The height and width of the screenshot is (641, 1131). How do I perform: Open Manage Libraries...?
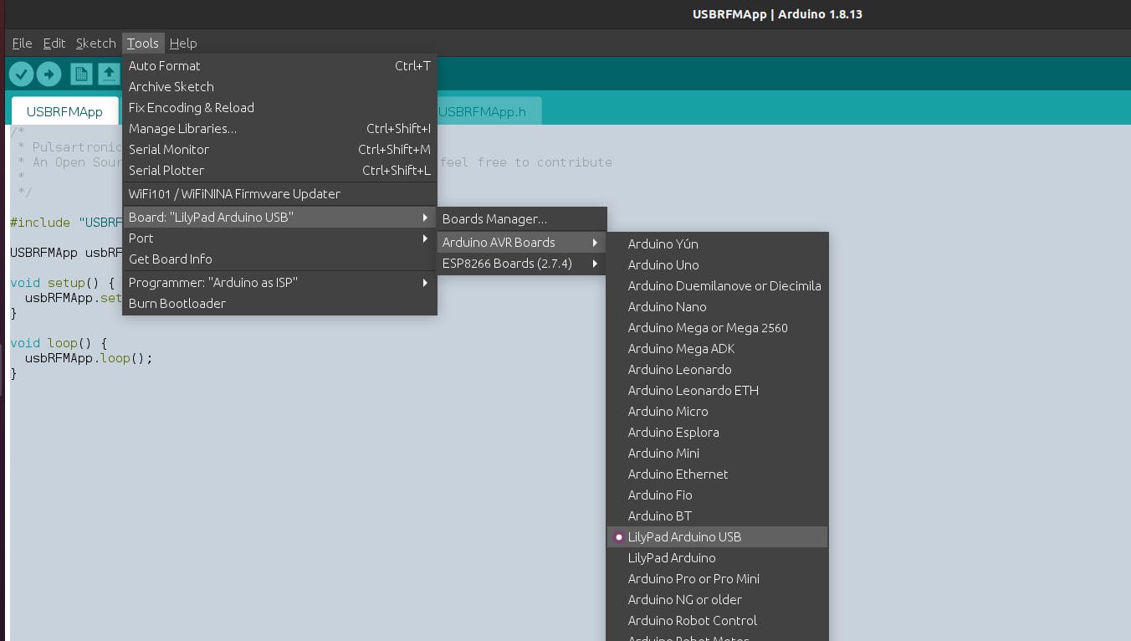[x=279, y=129]
